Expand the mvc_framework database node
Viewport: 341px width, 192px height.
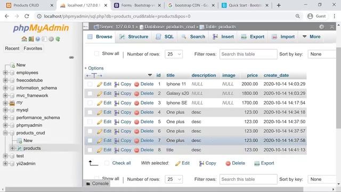(5, 95)
